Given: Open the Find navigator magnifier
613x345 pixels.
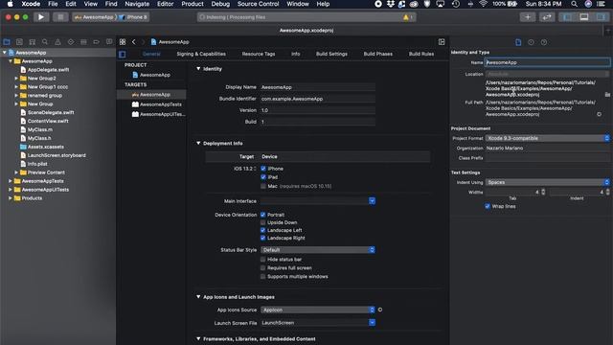Looking at the screenshot, I should coord(45,42).
